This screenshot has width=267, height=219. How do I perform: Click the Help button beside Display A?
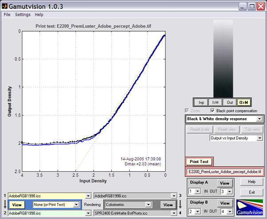[251, 182]
